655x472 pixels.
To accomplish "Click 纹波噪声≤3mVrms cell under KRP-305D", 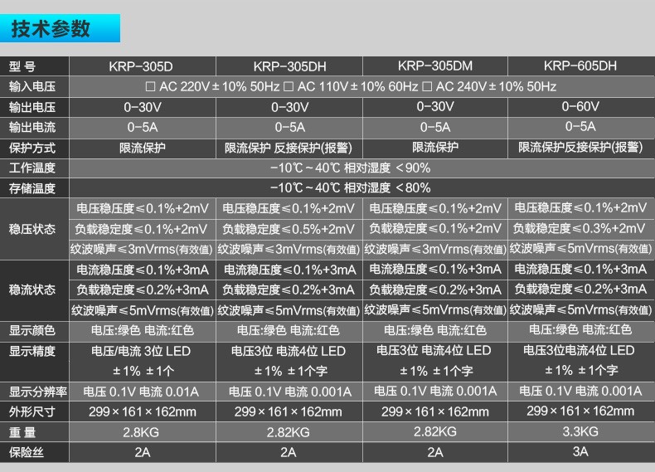I will click(142, 250).
